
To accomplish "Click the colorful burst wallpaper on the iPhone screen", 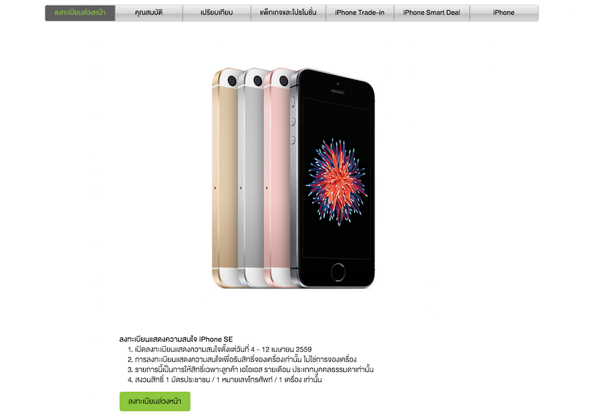I will (336, 182).
